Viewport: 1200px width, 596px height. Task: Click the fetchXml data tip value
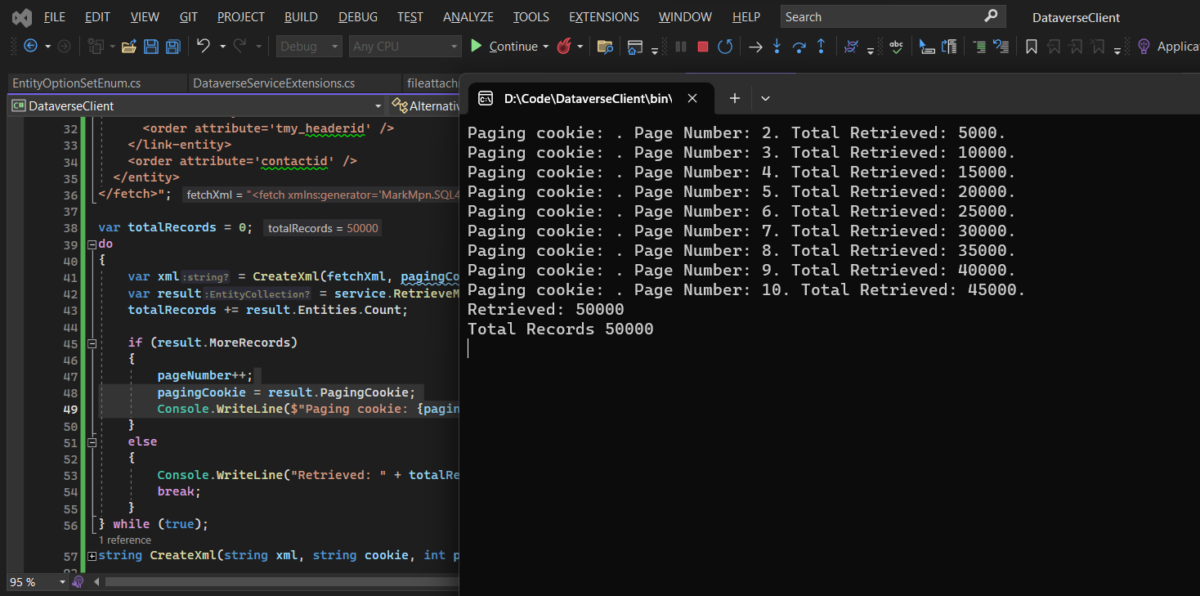click(x=323, y=195)
